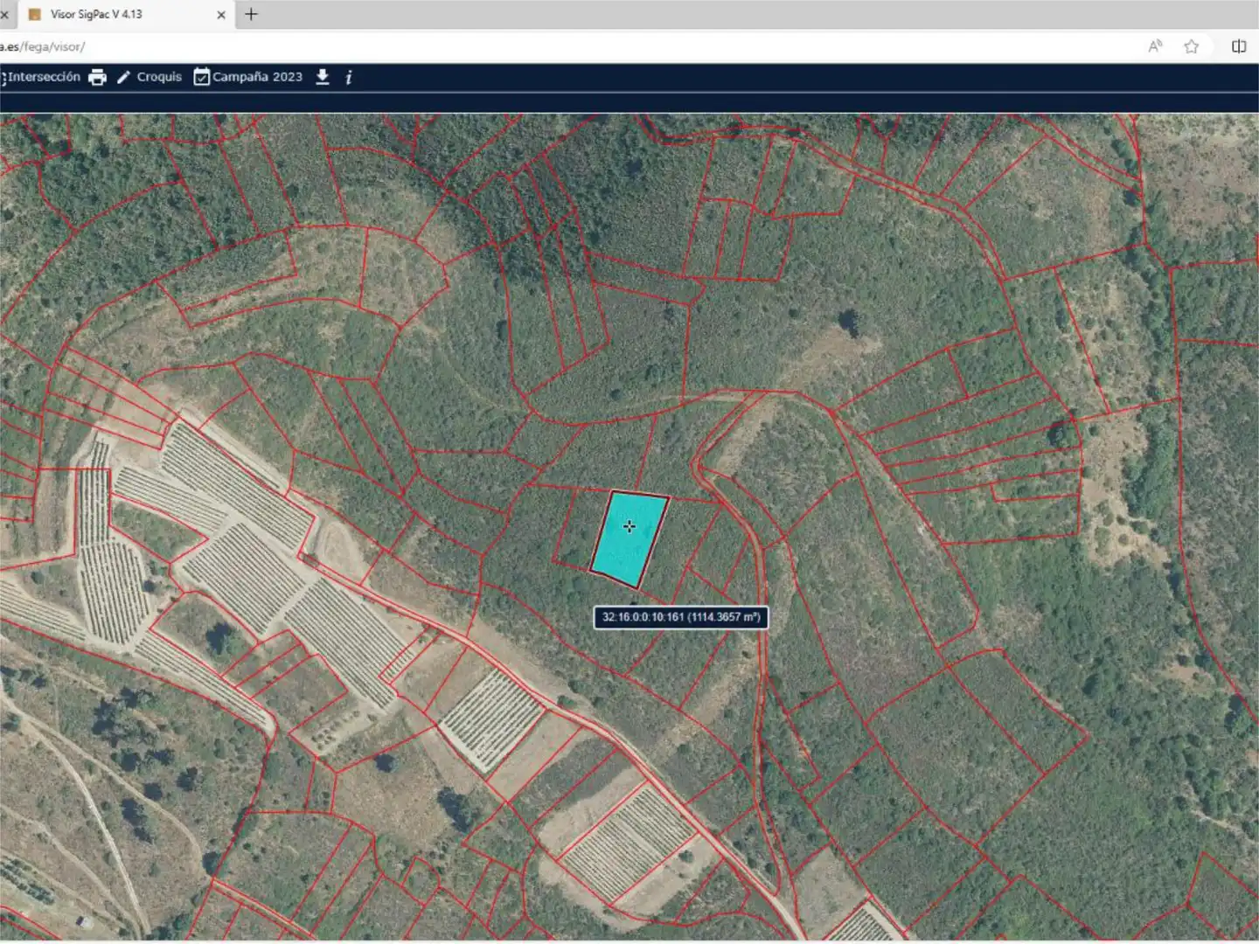This screenshot has width=1259, height=944.
Task: Close the previous tab at far left
Action: (4, 15)
